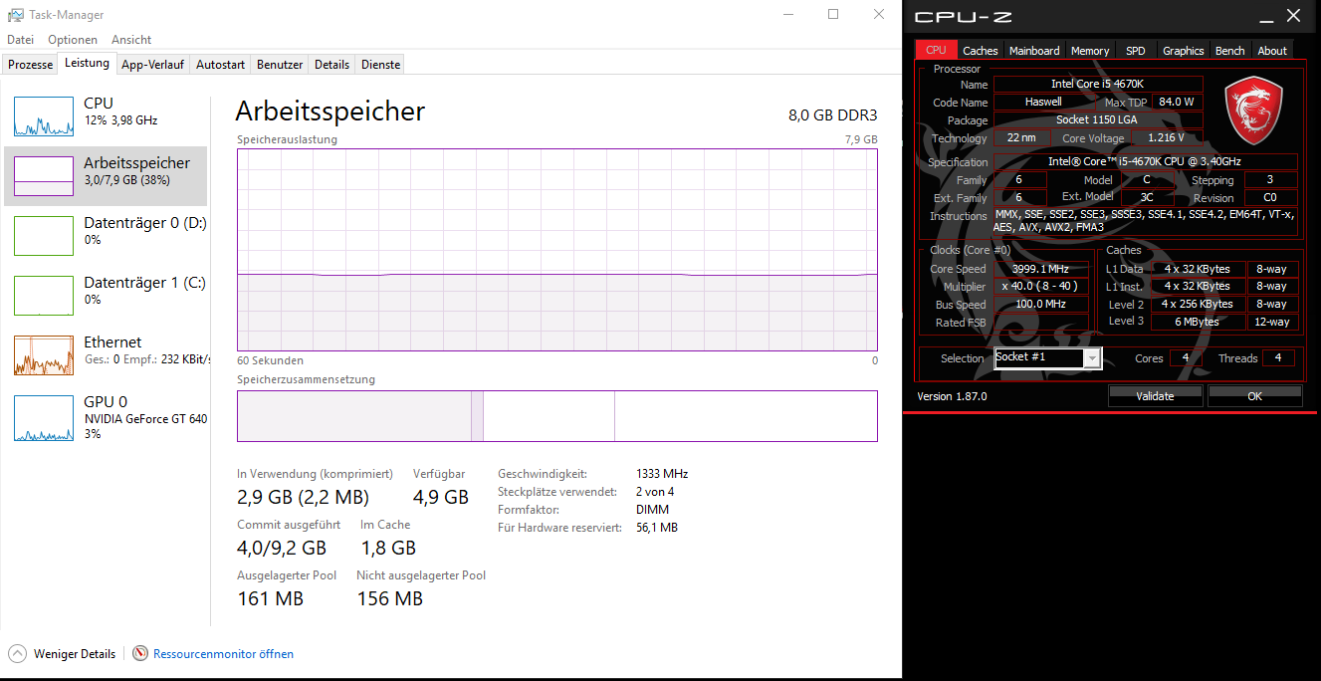The image size is (1321, 681).
Task: Select Ethernet network graph in sidebar
Action: [44, 355]
